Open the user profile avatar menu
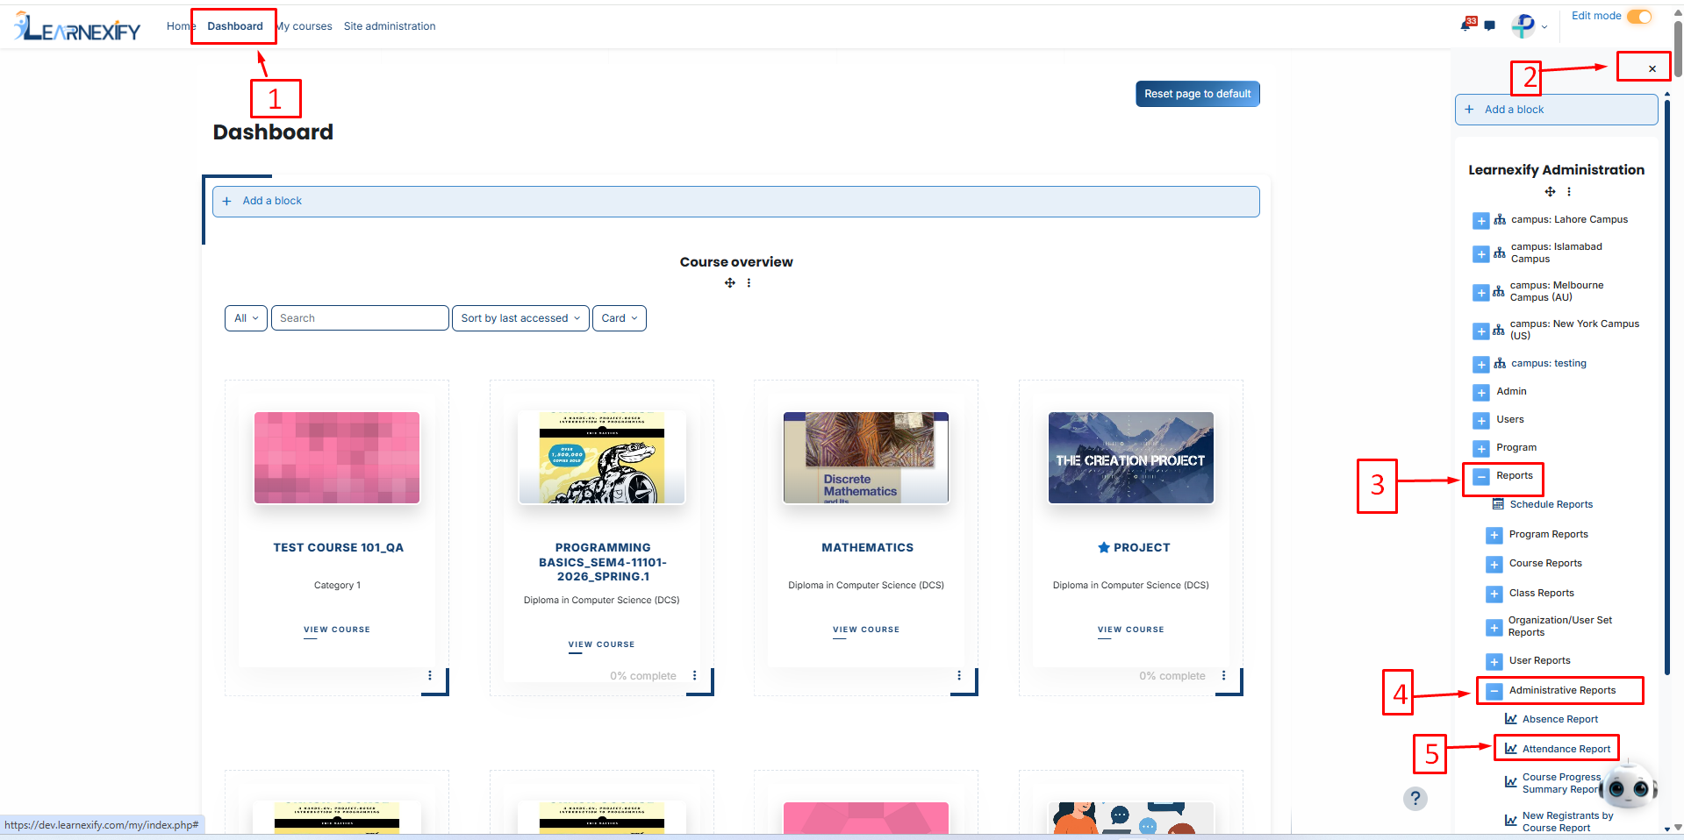Image resolution: width=1684 pixels, height=840 pixels. click(x=1529, y=26)
